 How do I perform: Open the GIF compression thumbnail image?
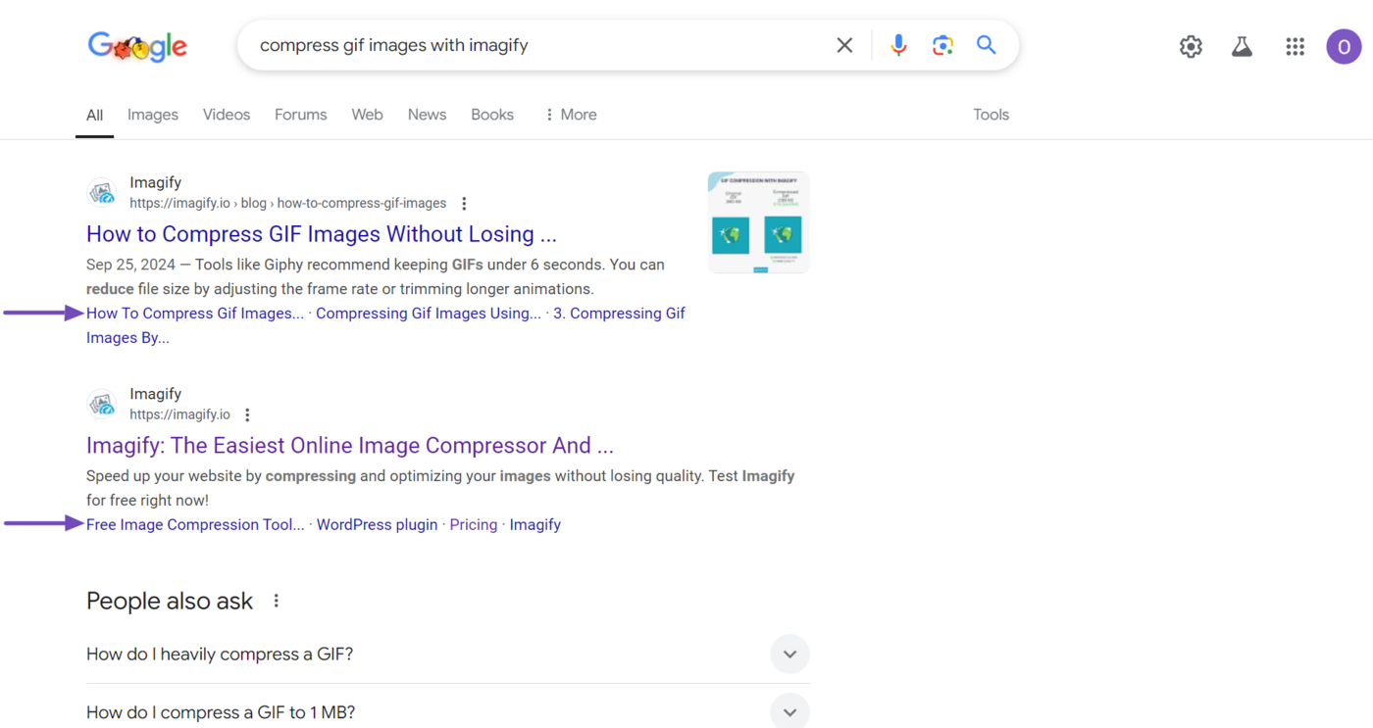click(759, 222)
